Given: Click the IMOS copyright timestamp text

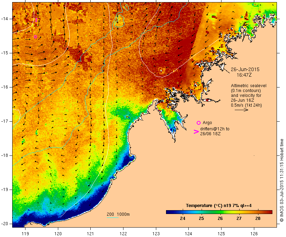Looking at the screenshot, I should point(281,181).
